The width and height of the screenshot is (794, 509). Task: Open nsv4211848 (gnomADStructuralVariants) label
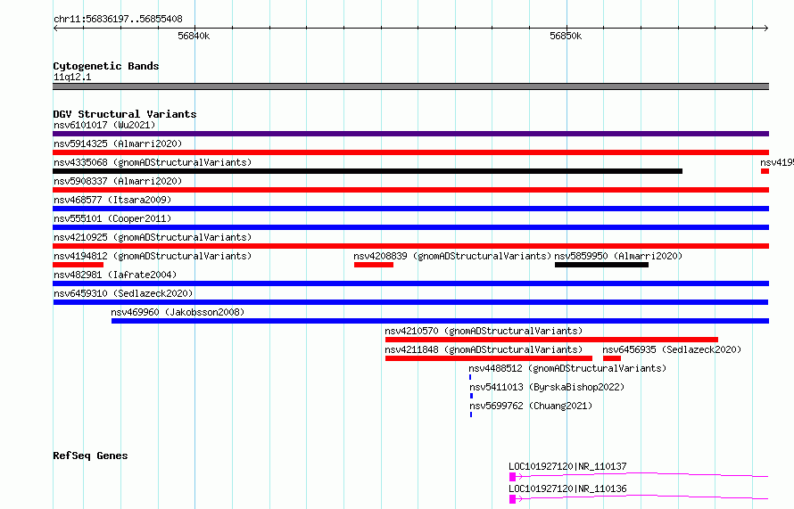pyautogui.click(x=484, y=349)
